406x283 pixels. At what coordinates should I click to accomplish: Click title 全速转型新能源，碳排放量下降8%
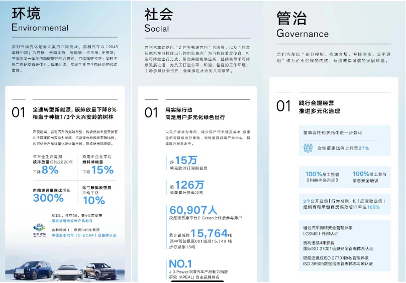[74, 110]
